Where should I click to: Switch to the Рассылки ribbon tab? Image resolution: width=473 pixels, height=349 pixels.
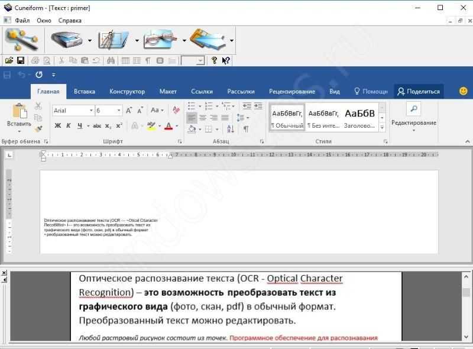pos(241,92)
